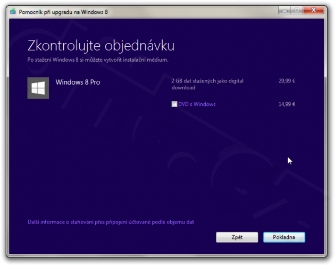Click the 14,99 € DVD price
The height and width of the screenshot is (266, 335).
pos(287,104)
